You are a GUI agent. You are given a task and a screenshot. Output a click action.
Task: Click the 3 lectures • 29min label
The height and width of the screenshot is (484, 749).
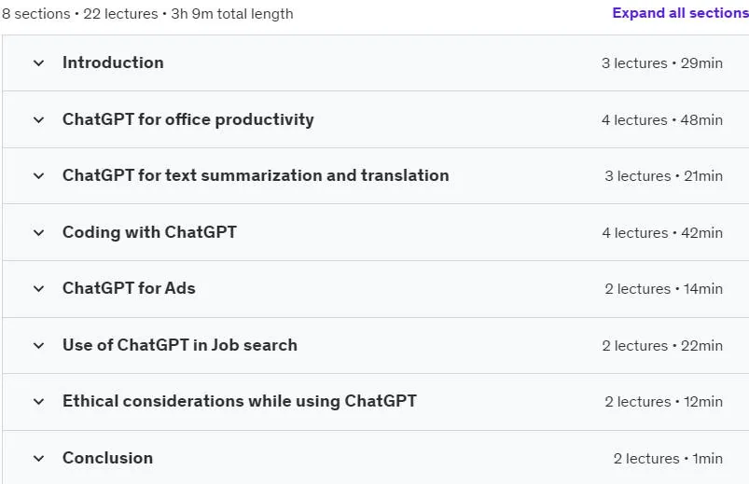pos(662,63)
